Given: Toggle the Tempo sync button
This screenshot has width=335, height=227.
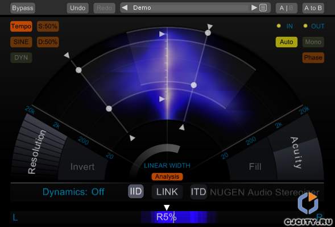Looking at the screenshot, I should click(21, 26).
